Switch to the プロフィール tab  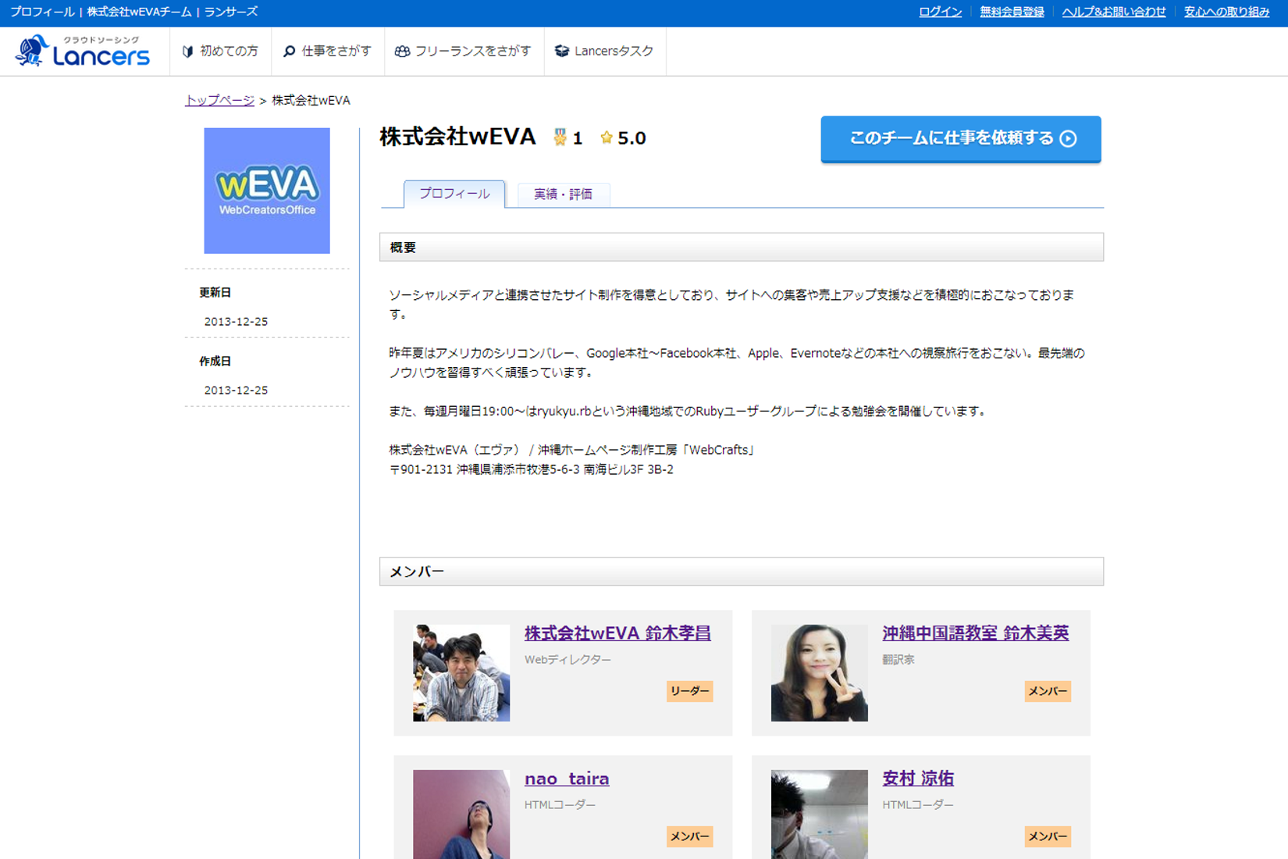pos(454,194)
